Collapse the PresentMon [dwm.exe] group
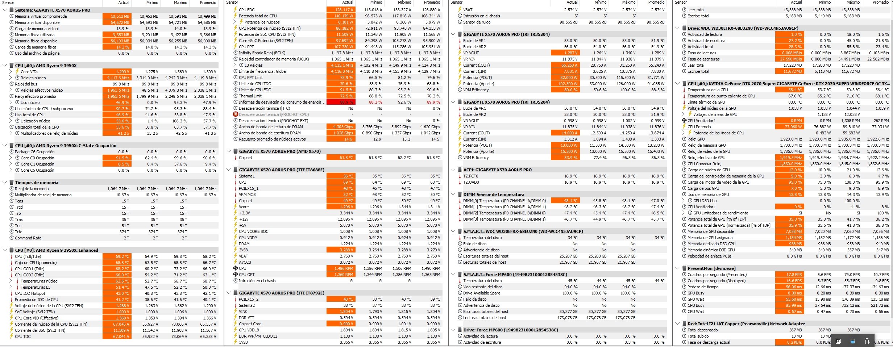The width and height of the screenshot is (893, 347). click(x=677, y=268)
